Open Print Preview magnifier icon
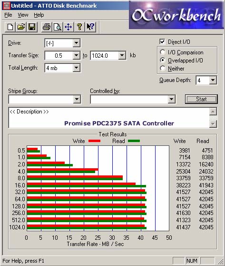The height and width of the screenshot is (266, 225). pos(58,27)
